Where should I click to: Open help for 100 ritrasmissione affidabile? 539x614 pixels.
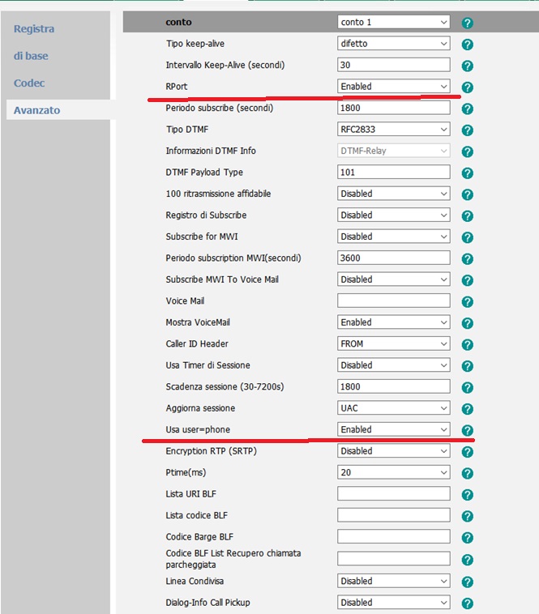click(467, 194)
